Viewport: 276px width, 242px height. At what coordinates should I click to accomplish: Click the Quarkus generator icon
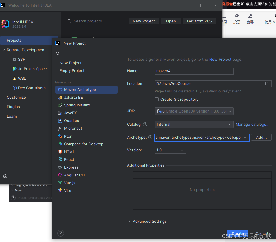(x=60, y=121)
